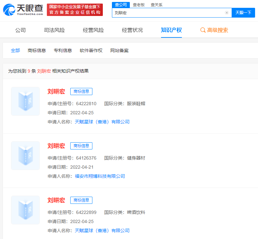Switch to the 查老板 search tab
Viewport: 258px width, 239px height.
(139, 5)
